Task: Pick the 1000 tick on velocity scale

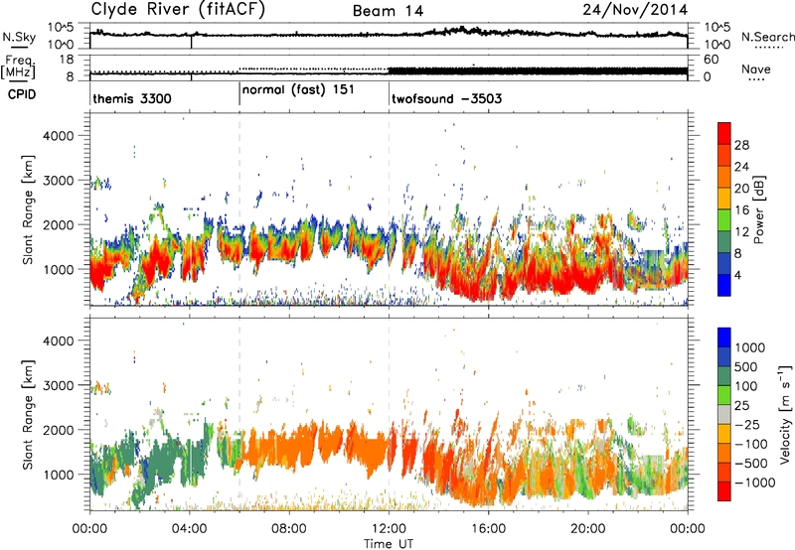Action: click(750, 347)
